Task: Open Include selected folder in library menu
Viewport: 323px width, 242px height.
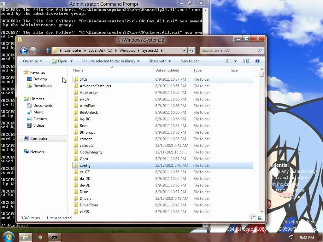Action: click(111, 61)
